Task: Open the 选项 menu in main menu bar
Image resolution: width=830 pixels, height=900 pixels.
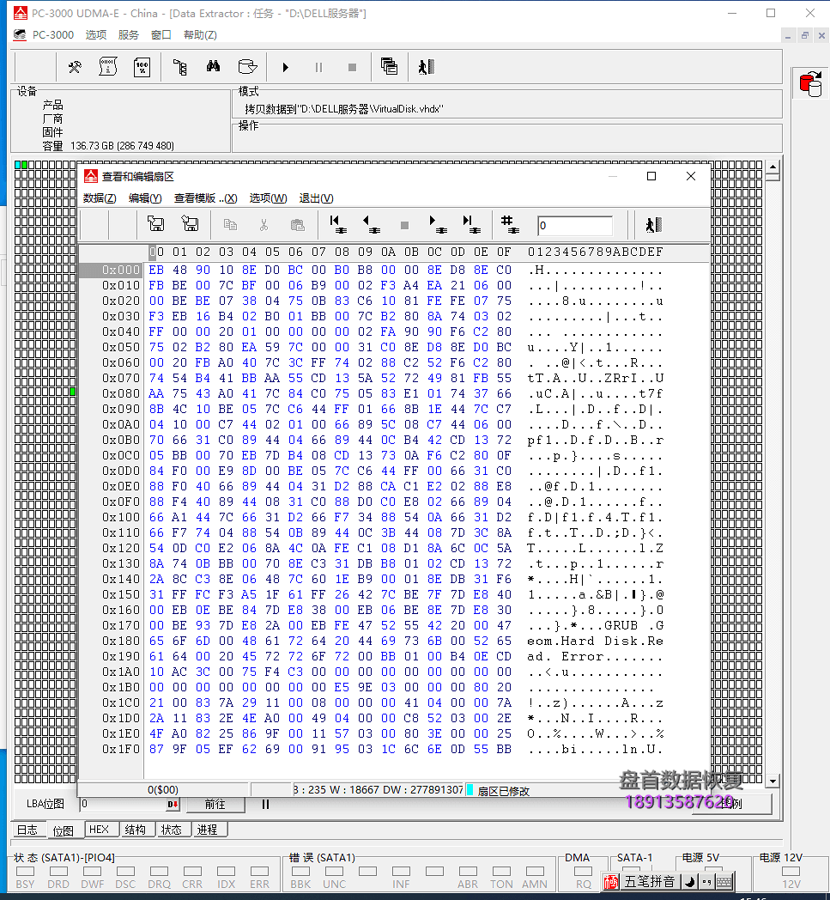Action: [x=96, y=34]
